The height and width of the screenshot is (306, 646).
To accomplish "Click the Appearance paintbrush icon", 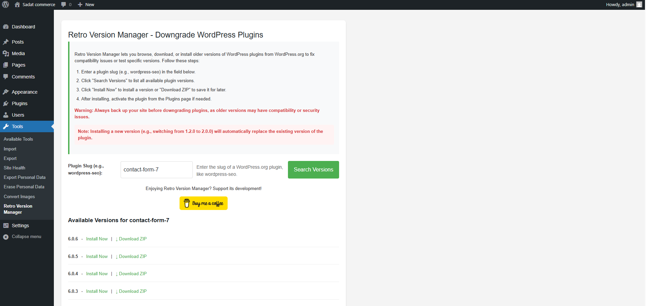I will pyautogui.click(x=6, y=92).
